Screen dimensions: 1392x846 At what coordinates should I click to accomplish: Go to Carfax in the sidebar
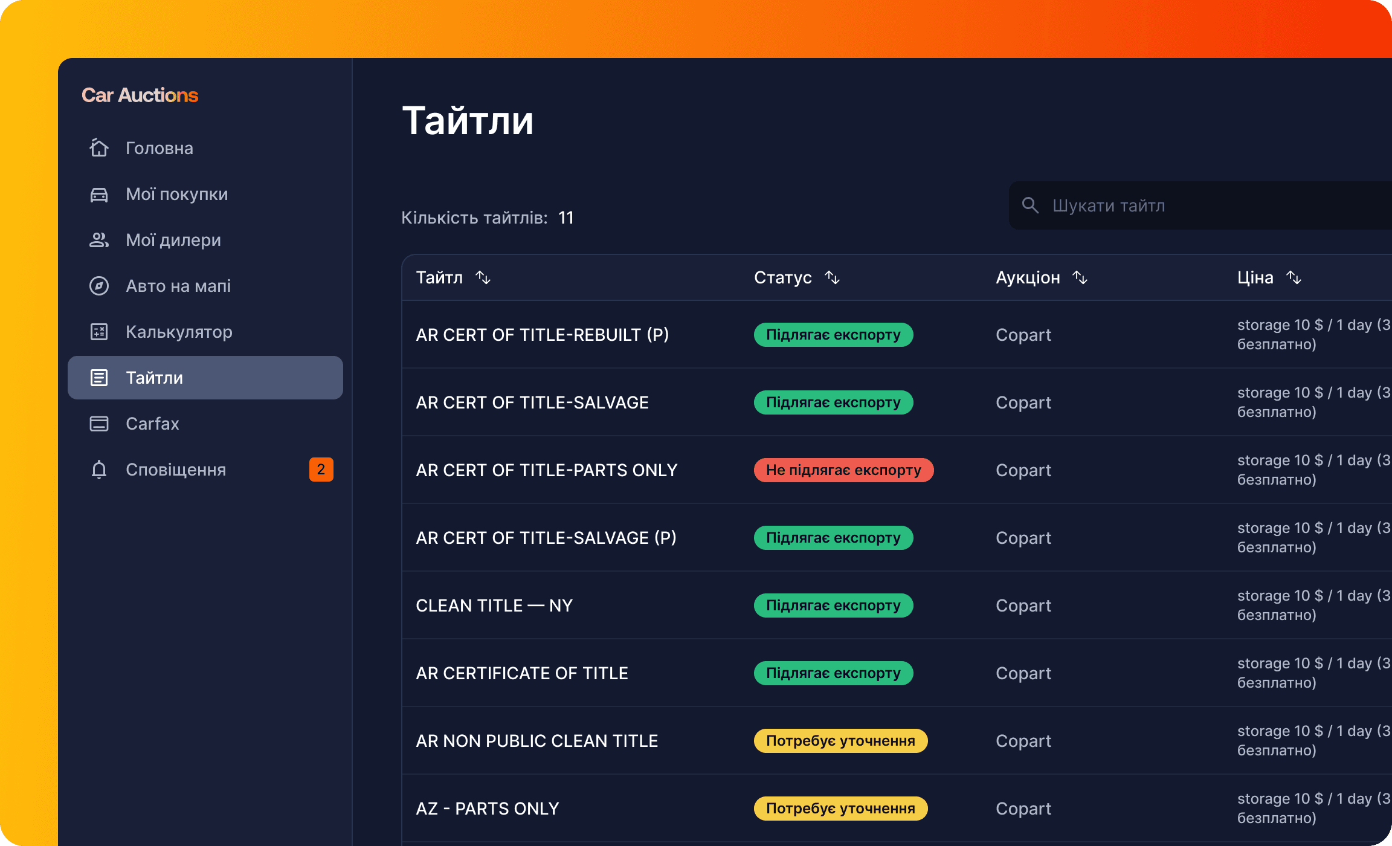(152, 424)
